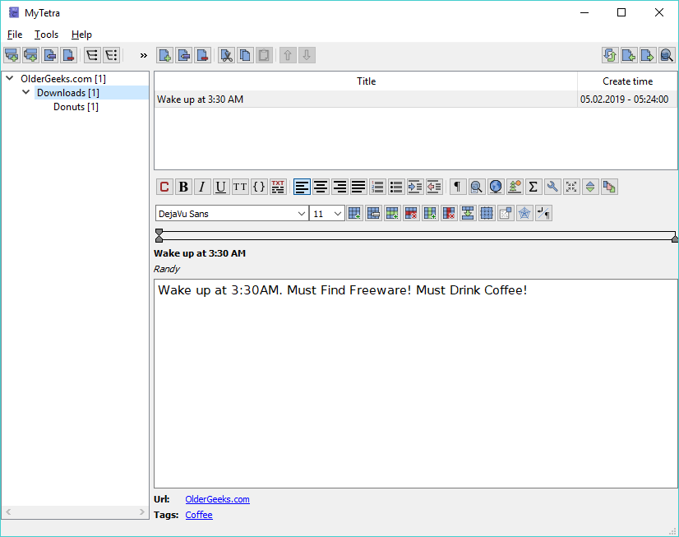Apply code format with curly braces button

coord(259,187)
